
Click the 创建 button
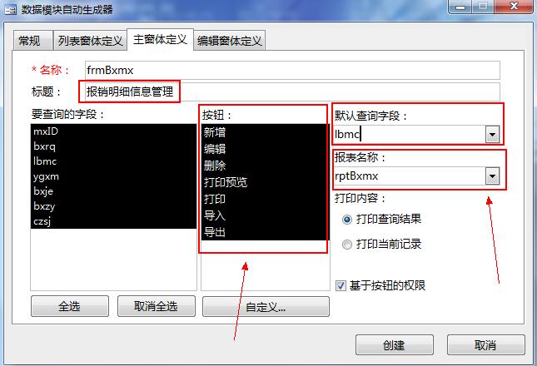395,345
